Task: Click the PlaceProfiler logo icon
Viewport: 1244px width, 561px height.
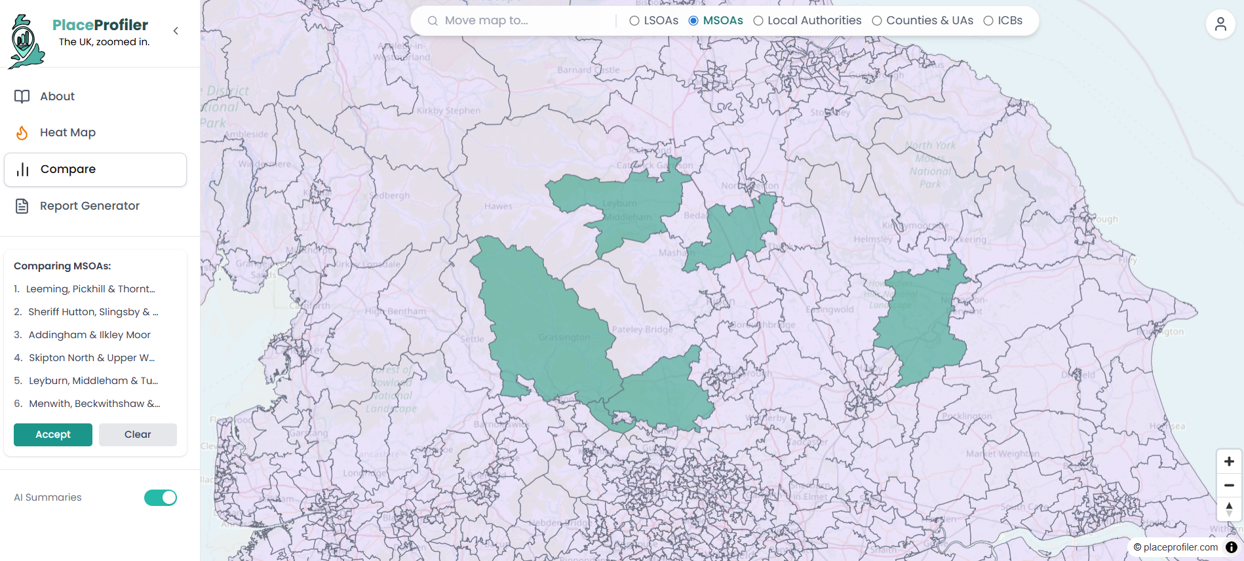Action: [26, 41]
